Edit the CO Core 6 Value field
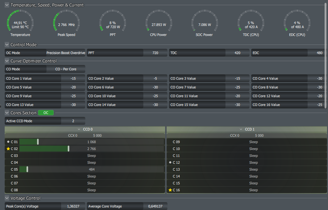 [x=155, y=87]
